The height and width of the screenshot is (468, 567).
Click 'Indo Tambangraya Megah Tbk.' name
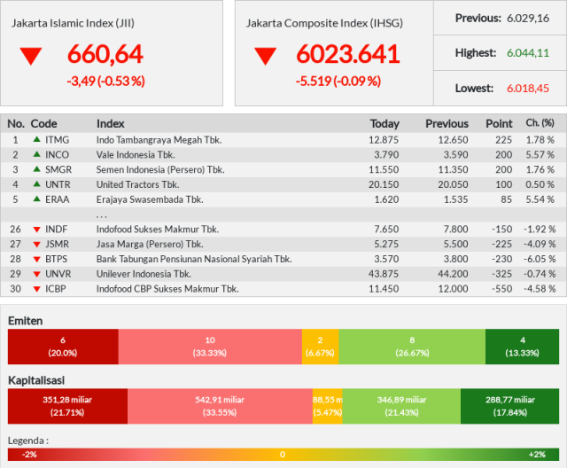point(159,140)
